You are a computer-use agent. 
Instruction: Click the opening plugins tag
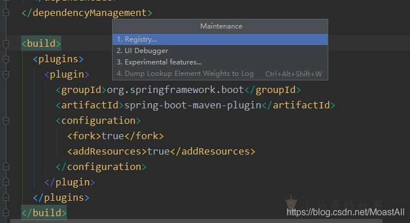[58, 59]
